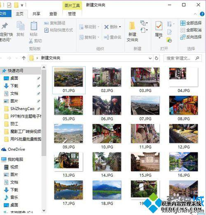This screenshot has height=215, width=206.
Task: Switch to the 查看 (View) tab
Action: click(53, 14)
